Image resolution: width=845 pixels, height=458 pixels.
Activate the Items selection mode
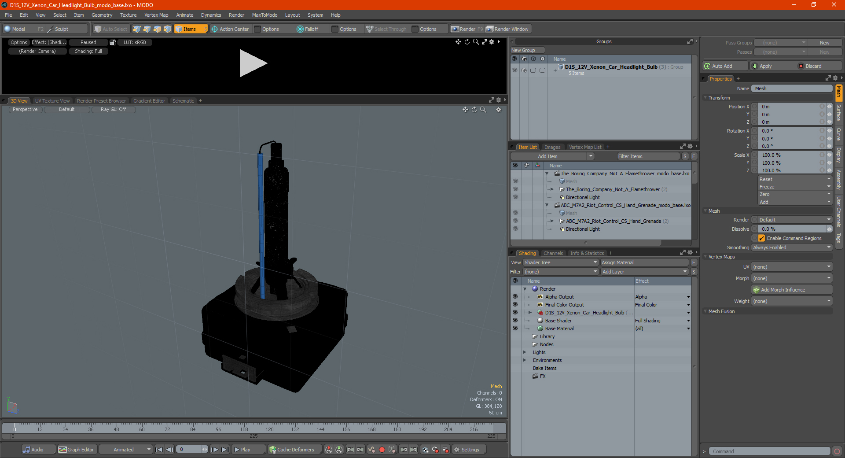(x=191, y=29)
